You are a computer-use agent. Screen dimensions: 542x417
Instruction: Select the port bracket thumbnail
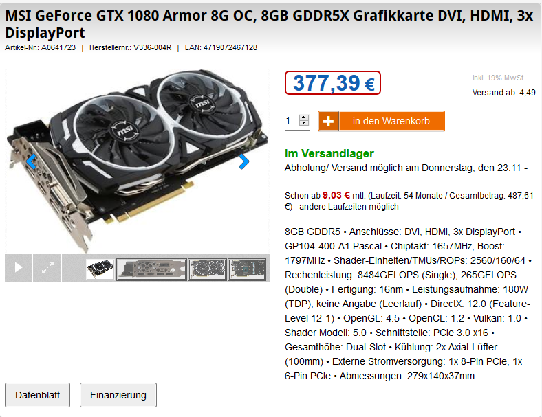pos(152,269)
